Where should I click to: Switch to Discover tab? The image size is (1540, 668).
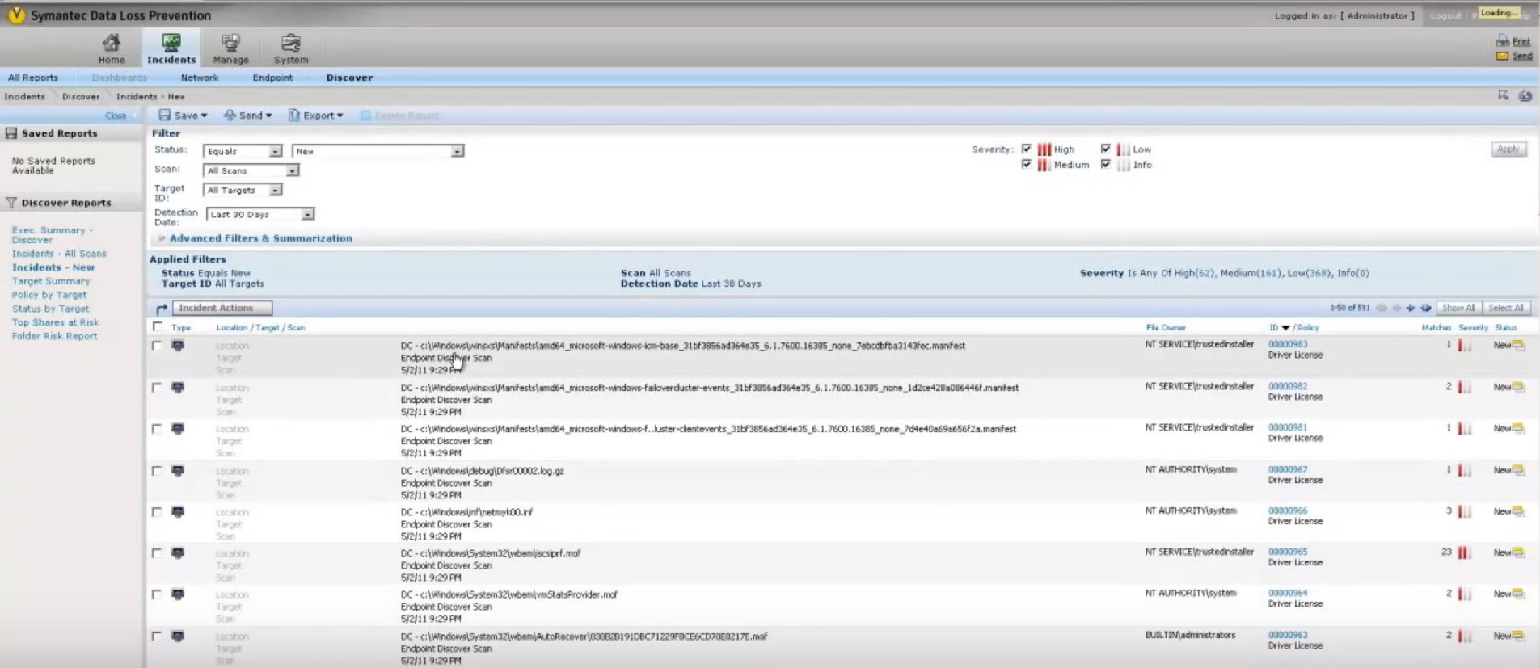[x=349, y=78]
